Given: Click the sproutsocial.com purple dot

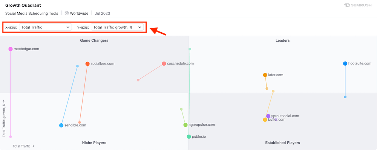Looking at the screenshot, I should click(268, 116).
